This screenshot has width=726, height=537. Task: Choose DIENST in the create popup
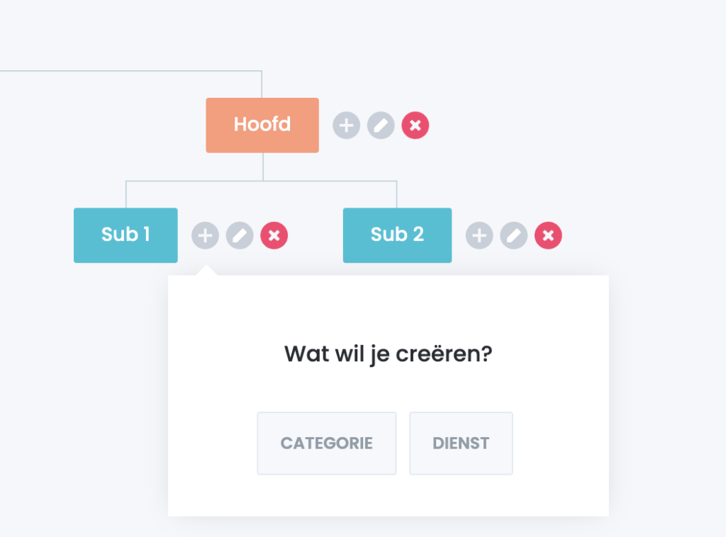461,443
